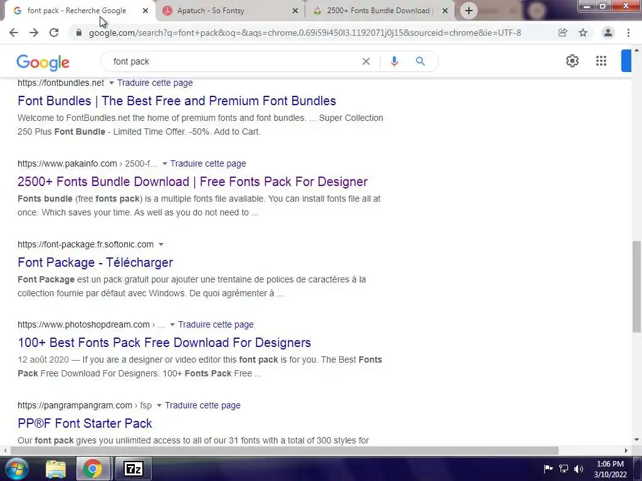The height and width of the screenshot is (481, 642).
Task: Open the Google apps grid
Action: (x=601, y=61)
